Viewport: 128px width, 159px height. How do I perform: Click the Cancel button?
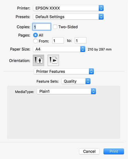[89, 151]
